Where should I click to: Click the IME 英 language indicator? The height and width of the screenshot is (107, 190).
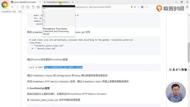[x=174, y=70]
